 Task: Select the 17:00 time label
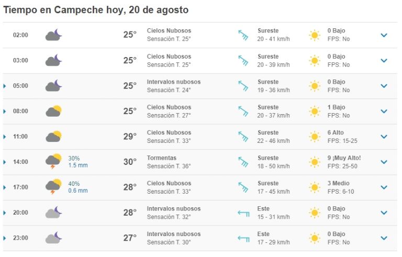click(x=20, y=187)
